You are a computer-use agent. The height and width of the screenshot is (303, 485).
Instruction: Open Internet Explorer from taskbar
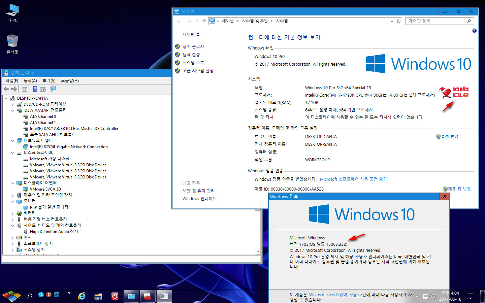point(82,296)
